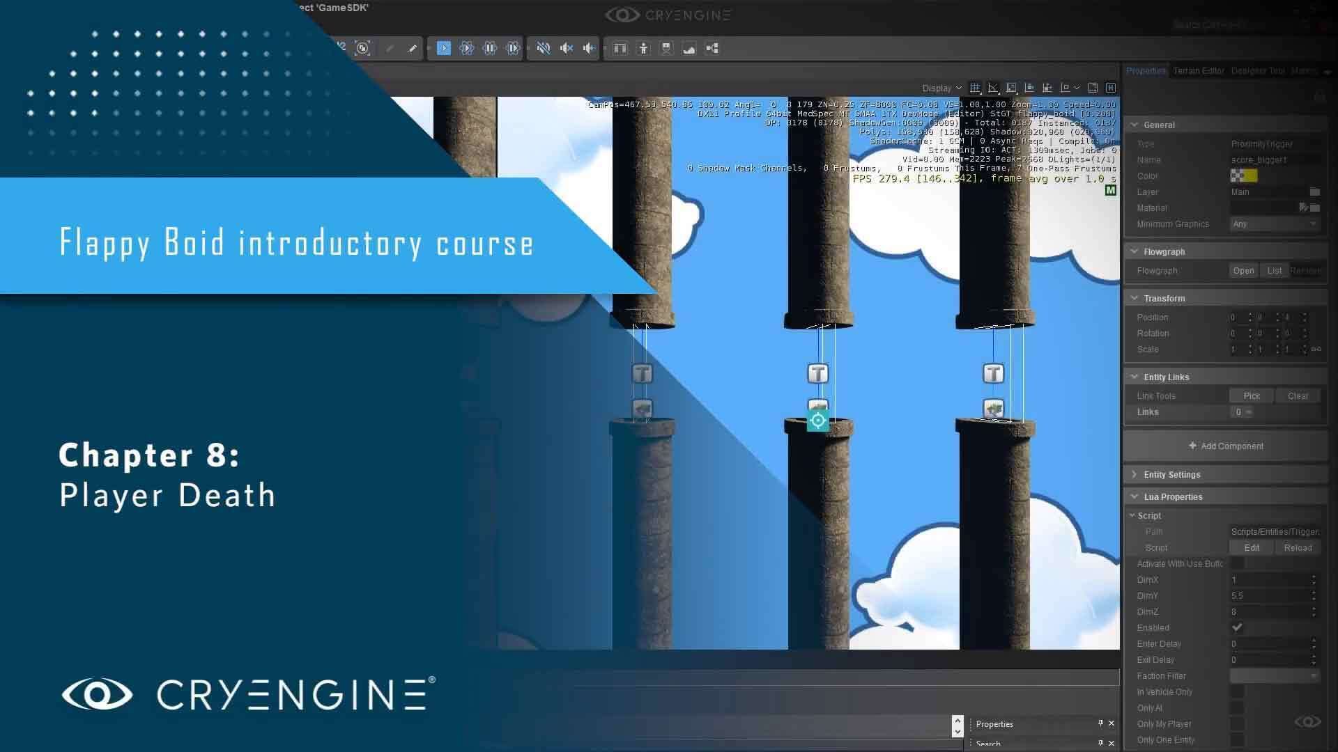Enable the Only My Player checkbox

pyautogui.click(x=1237, y=724)
